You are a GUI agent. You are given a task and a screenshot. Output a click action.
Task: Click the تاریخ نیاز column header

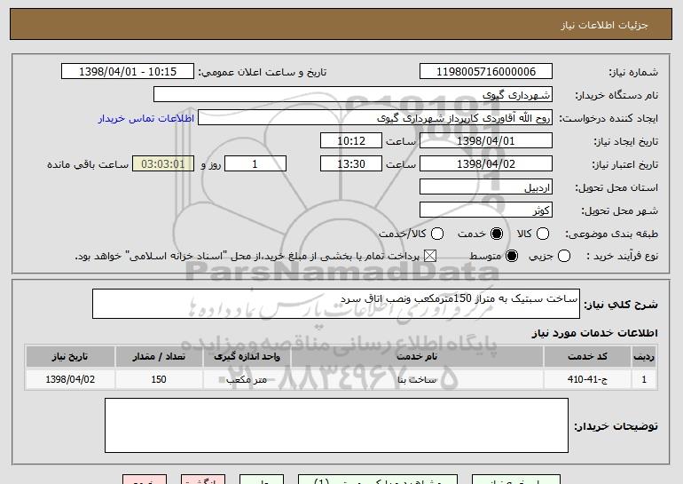click(x=70, y=357)
